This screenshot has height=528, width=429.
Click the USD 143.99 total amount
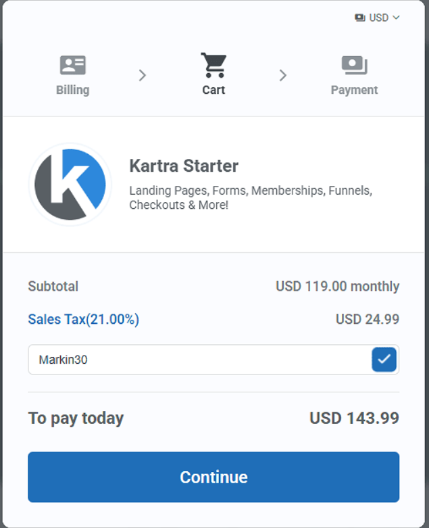[x=354, y=418]
